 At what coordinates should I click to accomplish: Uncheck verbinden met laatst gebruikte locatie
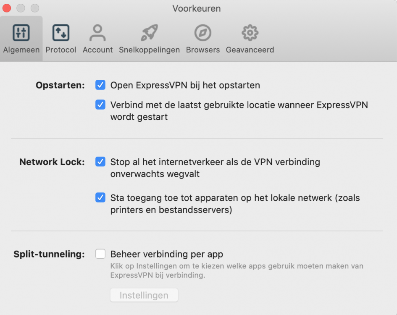point(100,105)
